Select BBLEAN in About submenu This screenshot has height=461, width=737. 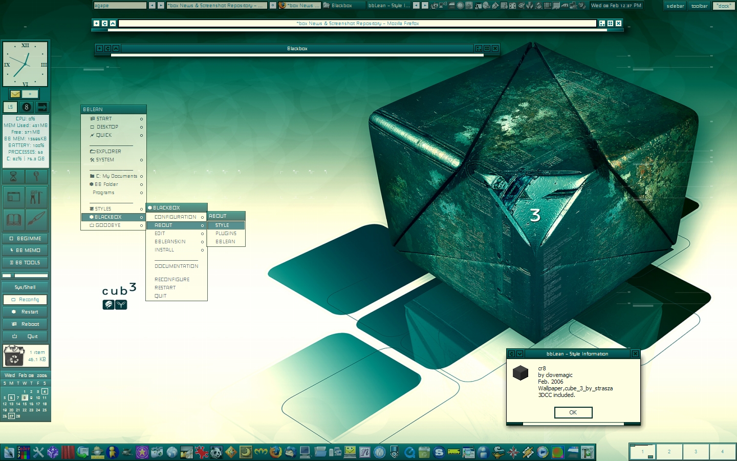(x=226, y=241)
